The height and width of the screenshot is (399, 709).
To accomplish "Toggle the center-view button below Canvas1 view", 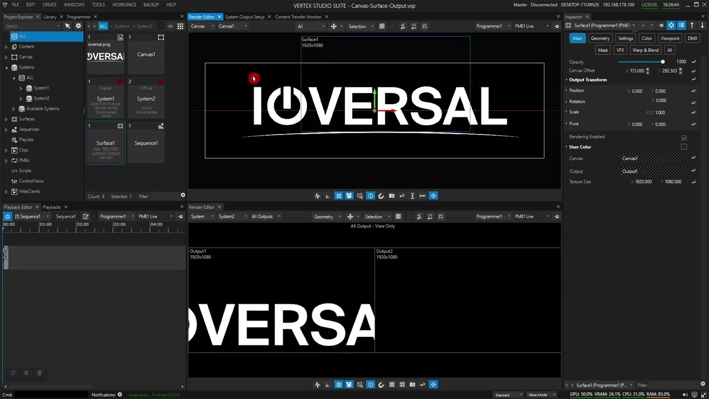I will 433,196.
